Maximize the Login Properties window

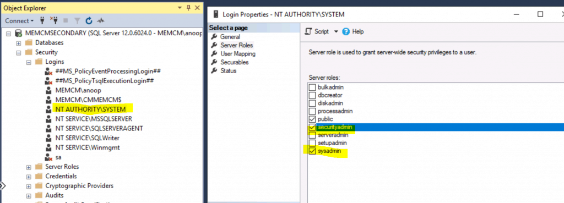pyautogui.click(x=540, y=14)
